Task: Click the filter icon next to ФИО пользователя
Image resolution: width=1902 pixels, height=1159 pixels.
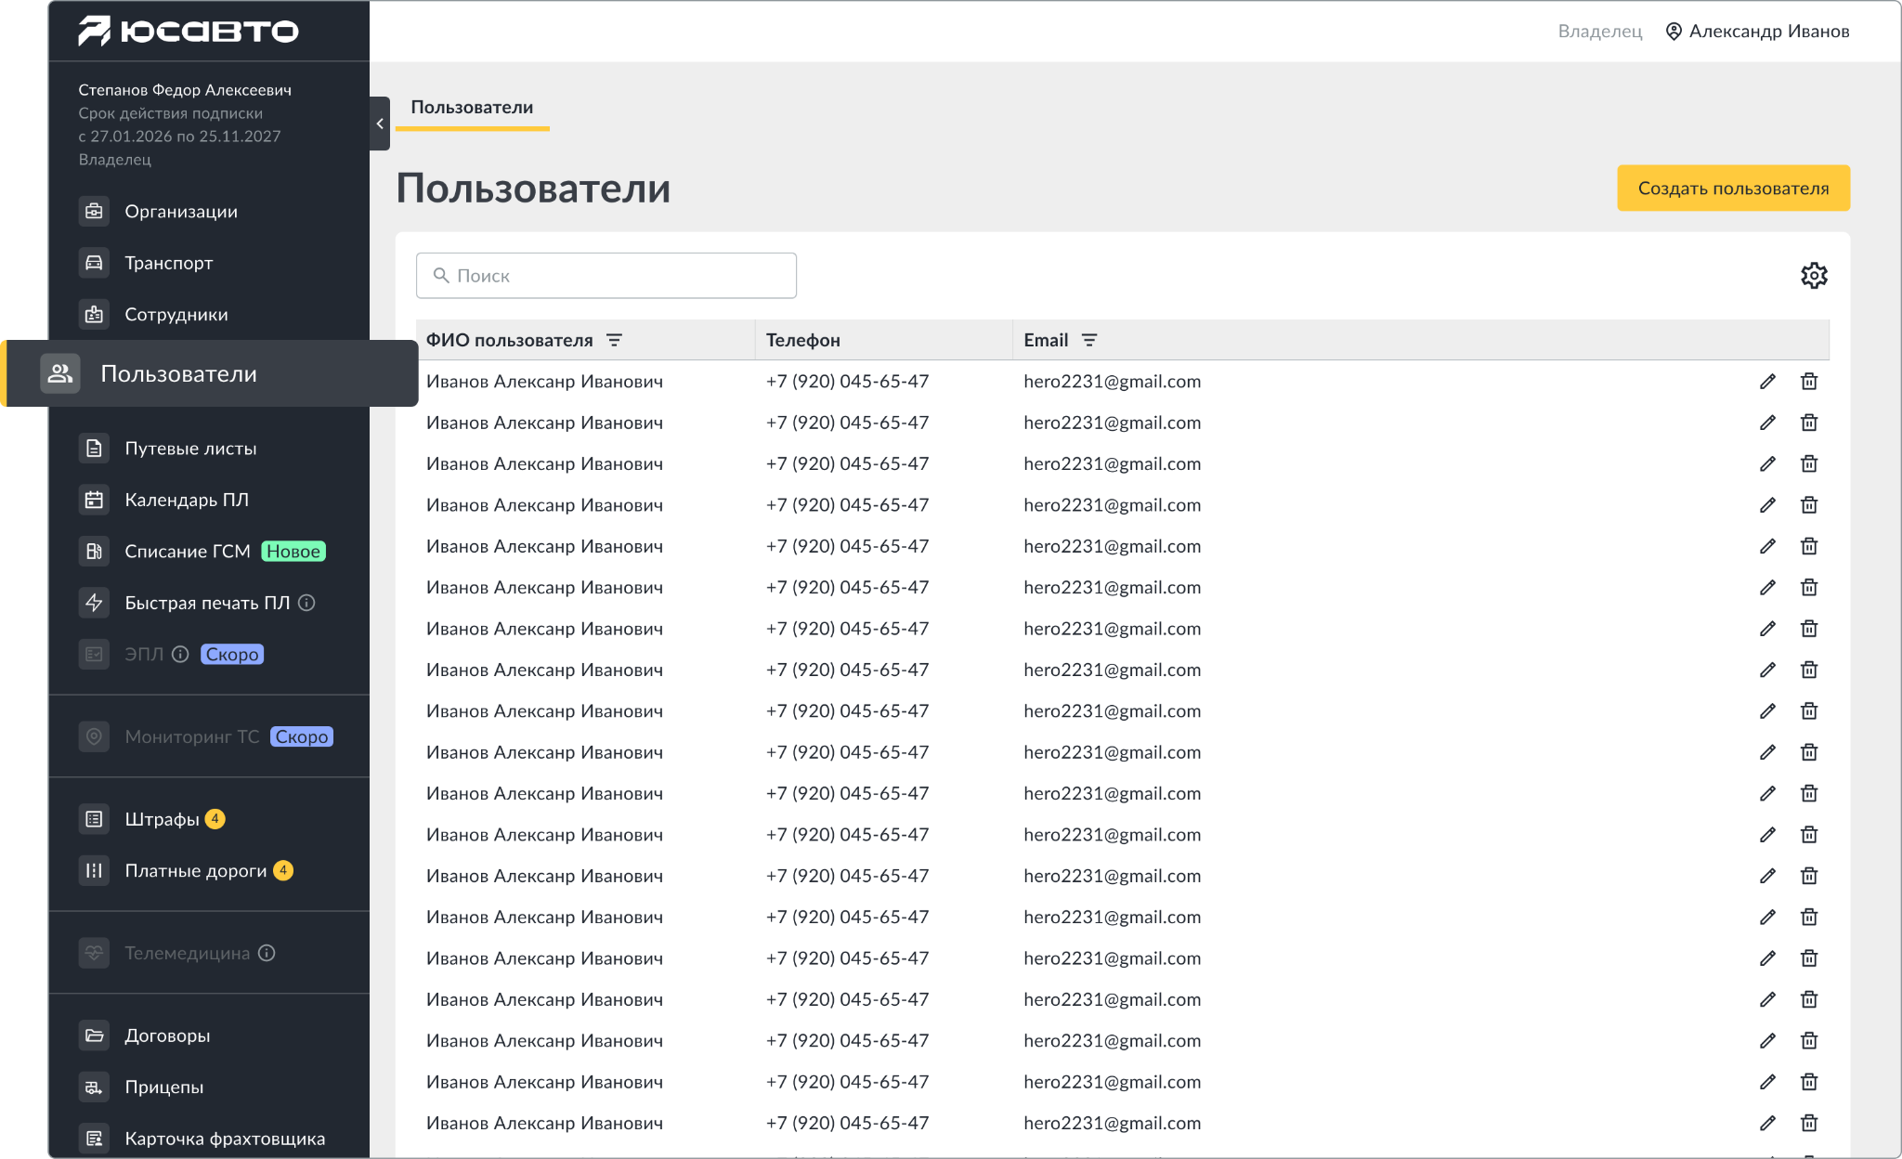Action: (x=614, y=340)
